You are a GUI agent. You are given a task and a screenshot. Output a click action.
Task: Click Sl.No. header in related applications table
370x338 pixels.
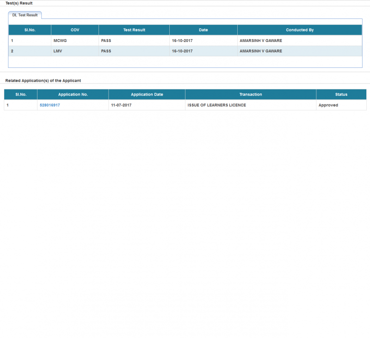click(x=21, y=95)
